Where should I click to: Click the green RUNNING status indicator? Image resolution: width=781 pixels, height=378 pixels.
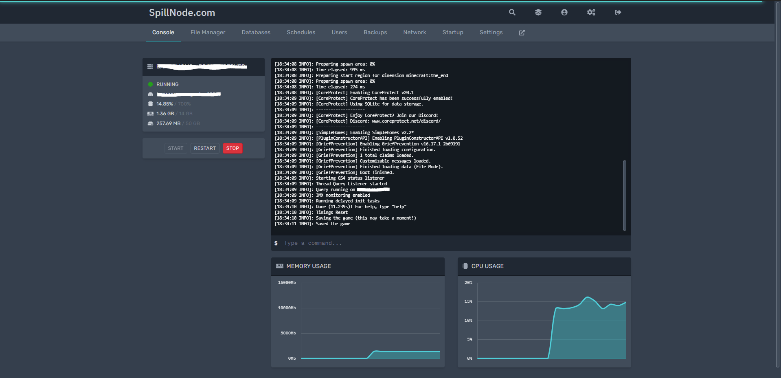(150, 84)
